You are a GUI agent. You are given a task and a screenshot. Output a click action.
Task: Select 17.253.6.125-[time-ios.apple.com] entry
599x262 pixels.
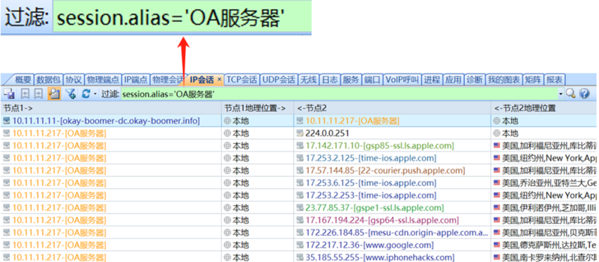click(371, 183)
